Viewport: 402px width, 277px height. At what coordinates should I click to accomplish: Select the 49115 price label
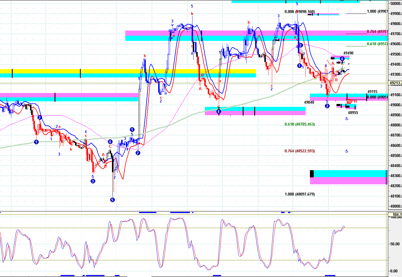[372, 92]
